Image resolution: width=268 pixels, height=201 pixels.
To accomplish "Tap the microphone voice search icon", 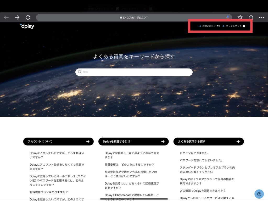I will point(228,17).
